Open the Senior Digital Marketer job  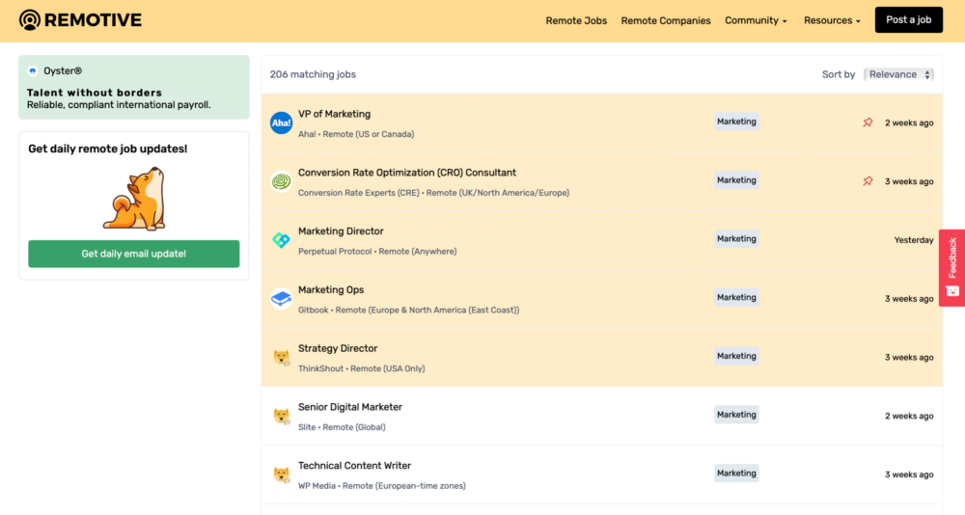click(349, 407)
